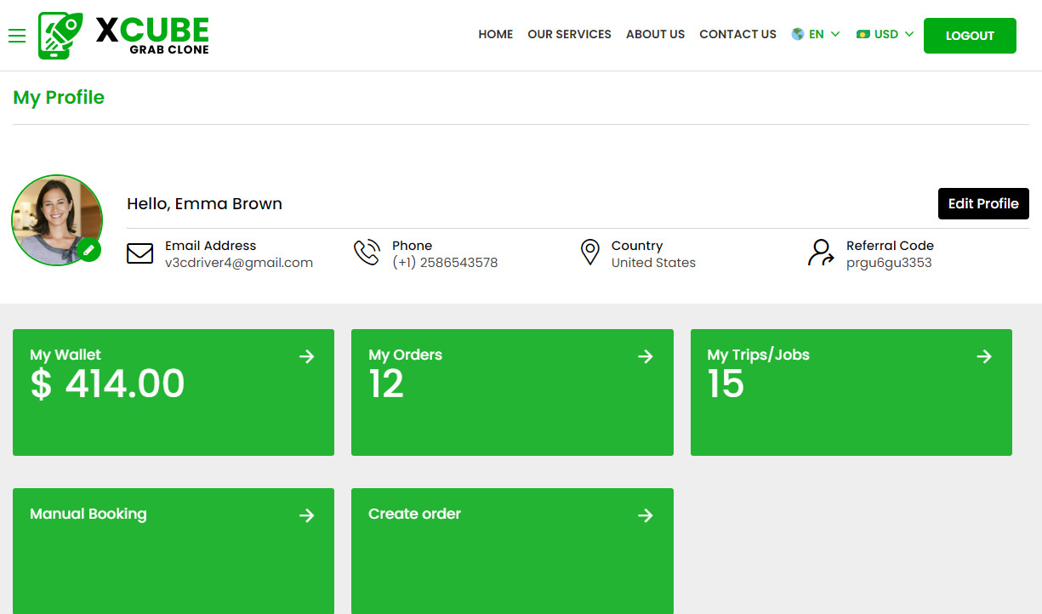This screenshot has height=614, width=1042.
Task: Click the arrow on Manual Booking card
Action: click(x=307, y=515)
